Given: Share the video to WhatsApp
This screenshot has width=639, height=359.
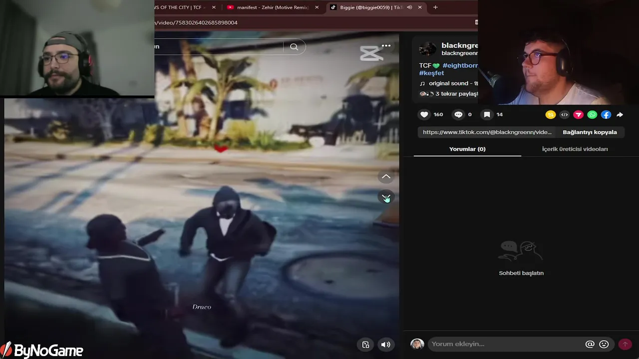Looking at the screenshot, I should (x=592, y=115).
